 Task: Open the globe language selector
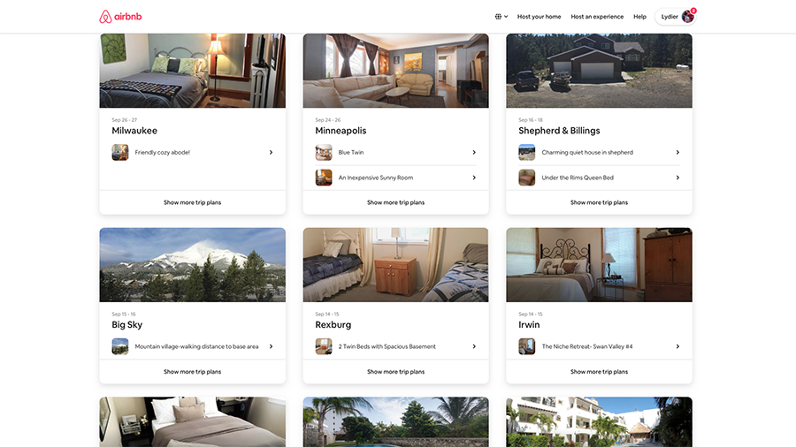coord(501,17)
